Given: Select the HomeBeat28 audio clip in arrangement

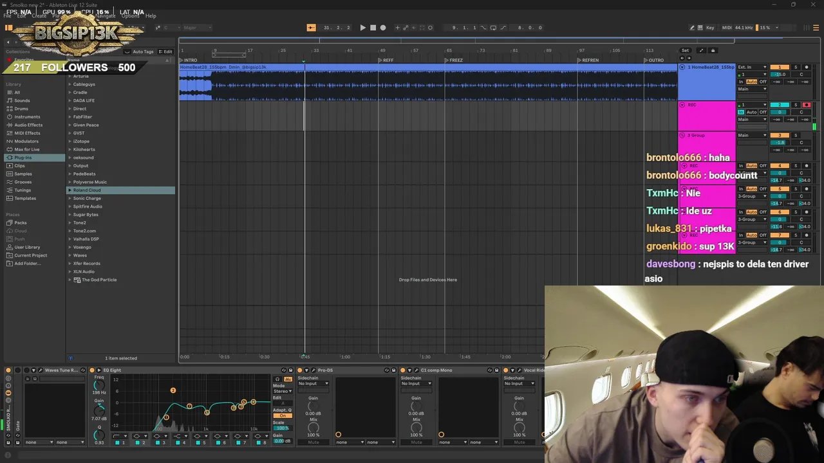Looking at the screenshot, I should point(428,84).
